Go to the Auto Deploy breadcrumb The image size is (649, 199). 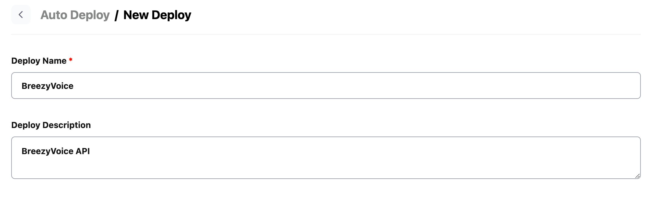point(75,15)
